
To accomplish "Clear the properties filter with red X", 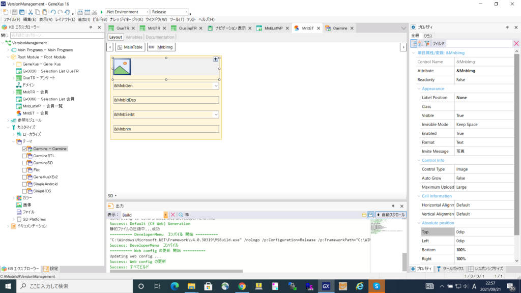I will tap(516, 44).
